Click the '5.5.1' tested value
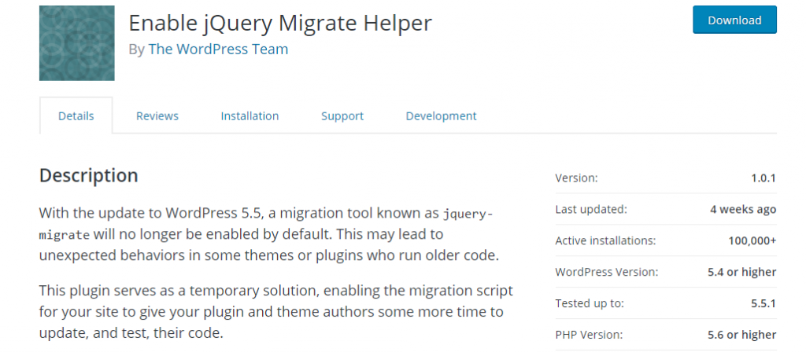Viewport: 806px width, 352px height. pyautogui.click(x=763, y=303)
